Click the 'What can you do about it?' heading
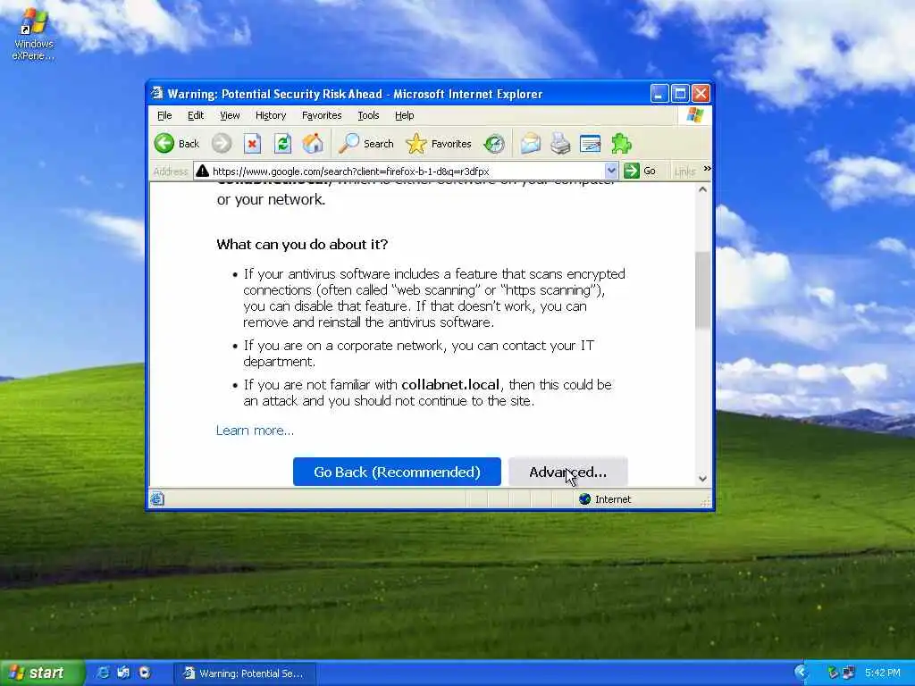Viewport: 915px width, 686px height. click(x=302, y=245)
